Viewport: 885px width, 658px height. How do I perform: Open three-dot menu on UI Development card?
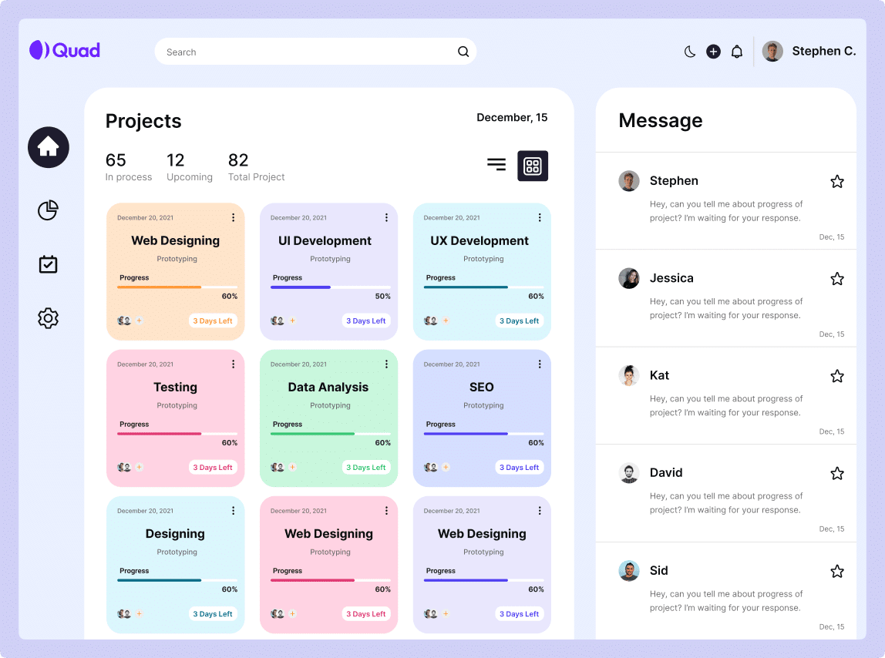coord(386,218)
